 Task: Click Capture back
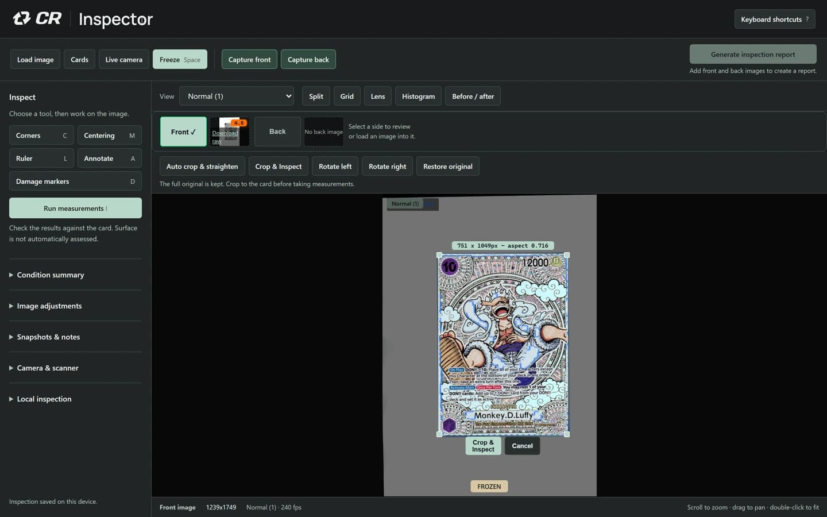coord(308,59)
